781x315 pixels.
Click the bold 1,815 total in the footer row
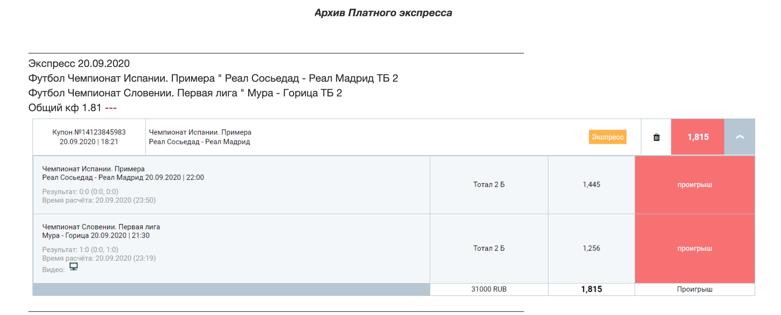(x=591, y=289)
